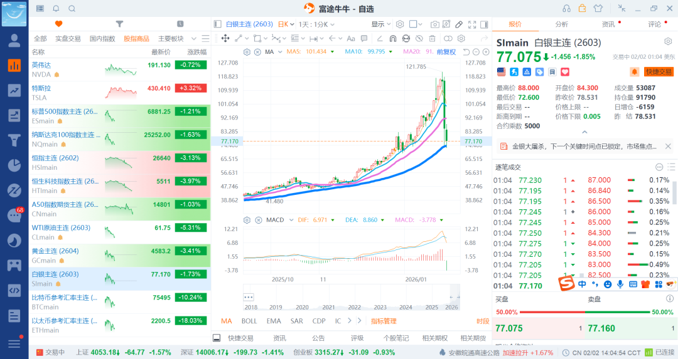This screenshot has height=359, width=678.
Task: Expand the watchlist category chevron
Action: click(x=194, y=38)
